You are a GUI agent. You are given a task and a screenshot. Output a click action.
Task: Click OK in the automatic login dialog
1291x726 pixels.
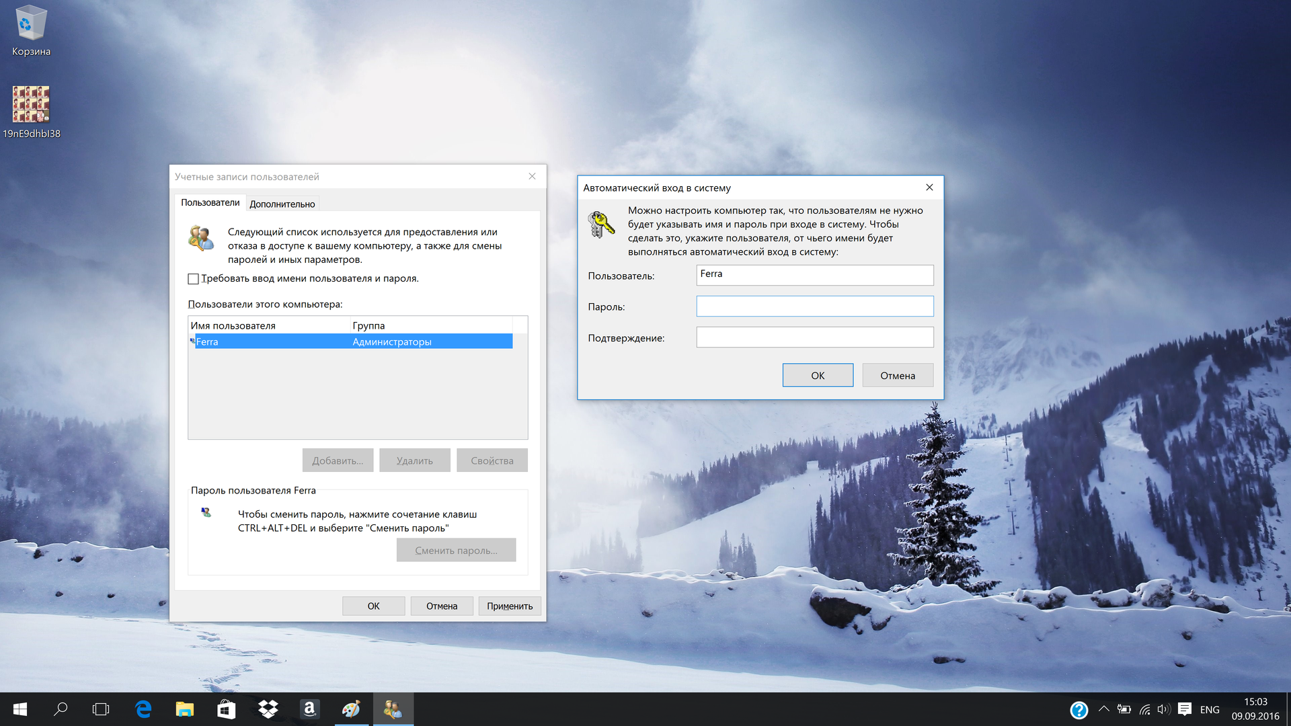817,374
